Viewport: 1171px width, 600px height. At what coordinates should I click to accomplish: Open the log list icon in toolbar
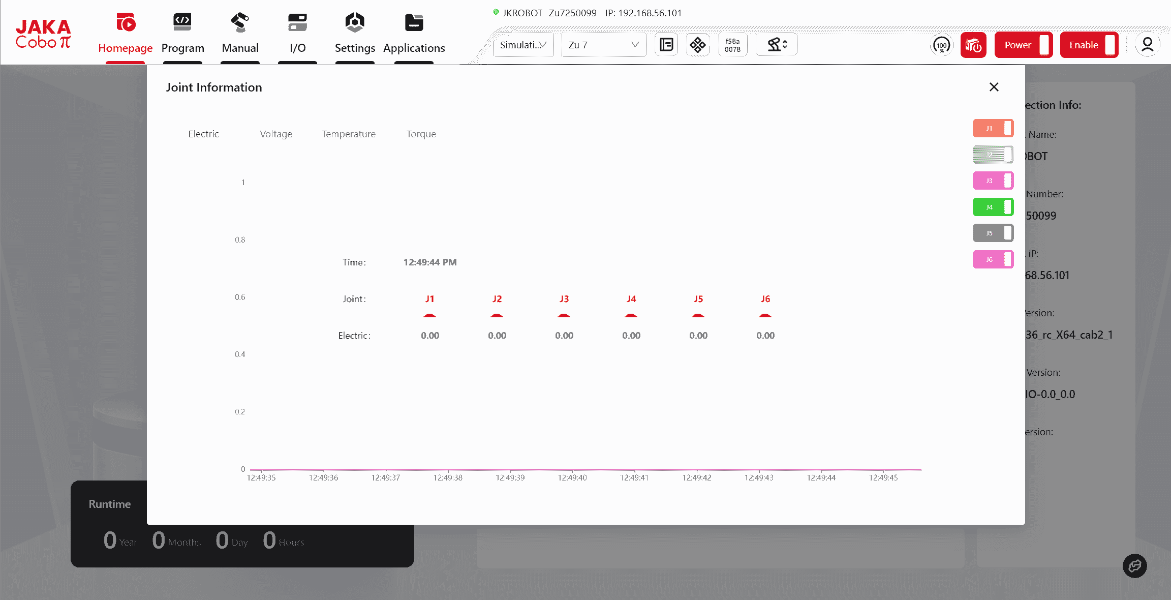(x=666, y=45)
